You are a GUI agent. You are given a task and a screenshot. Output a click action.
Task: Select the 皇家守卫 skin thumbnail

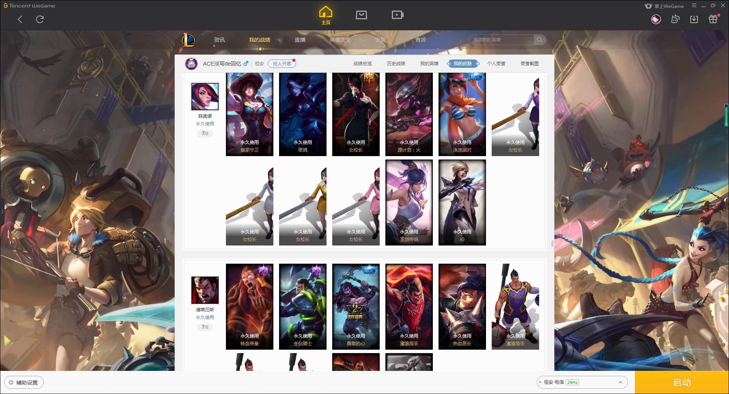249,114
